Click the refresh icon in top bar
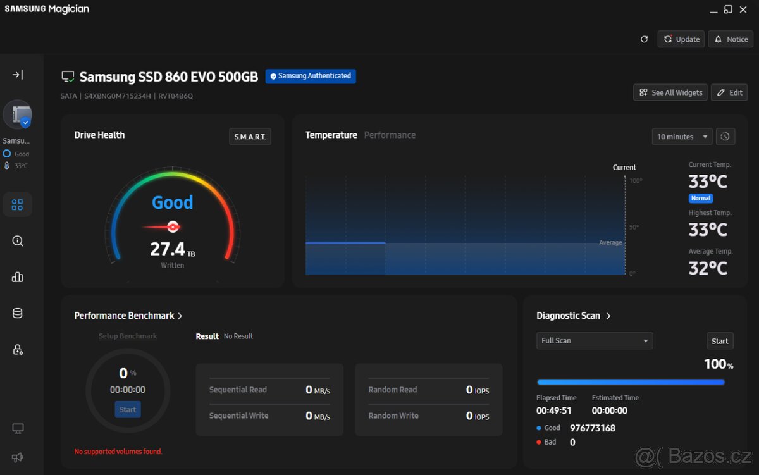The image size is (759, 475). tap(644, 39)
